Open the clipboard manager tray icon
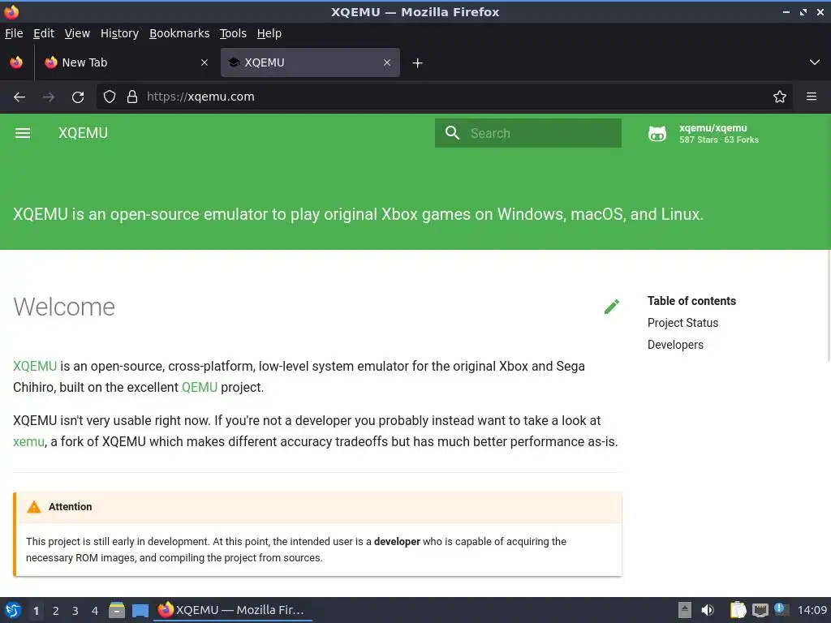Screen dimensions: 831x623 click(738, 610)
